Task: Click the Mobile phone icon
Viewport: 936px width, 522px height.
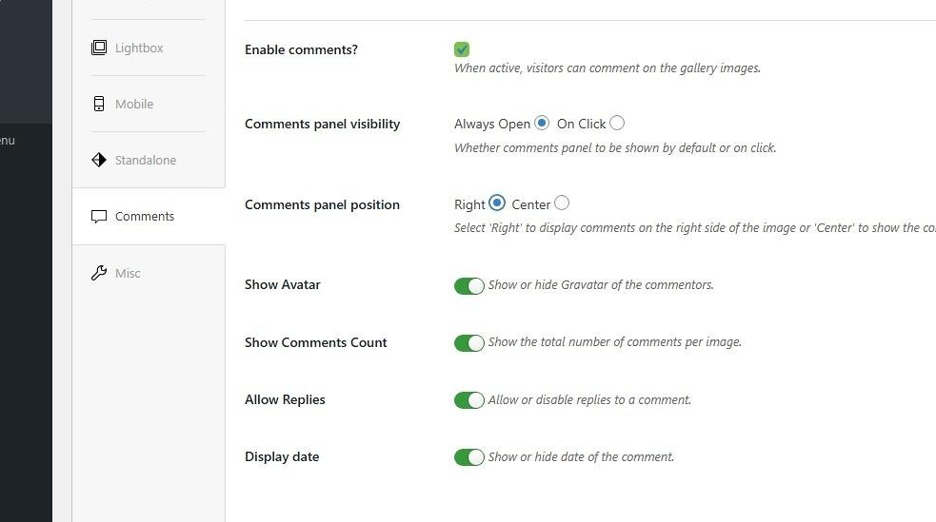Action: click(99, 104)
